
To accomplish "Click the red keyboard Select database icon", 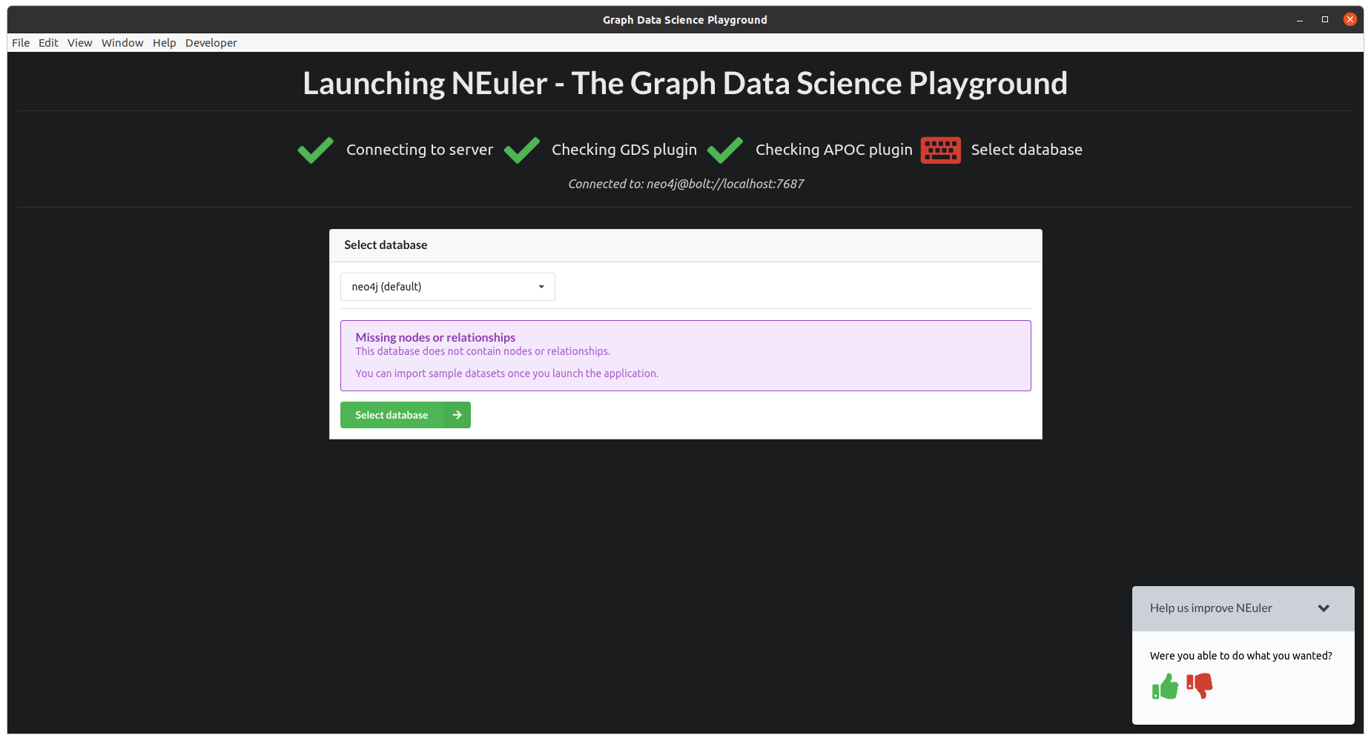I will tap(940, 150).
